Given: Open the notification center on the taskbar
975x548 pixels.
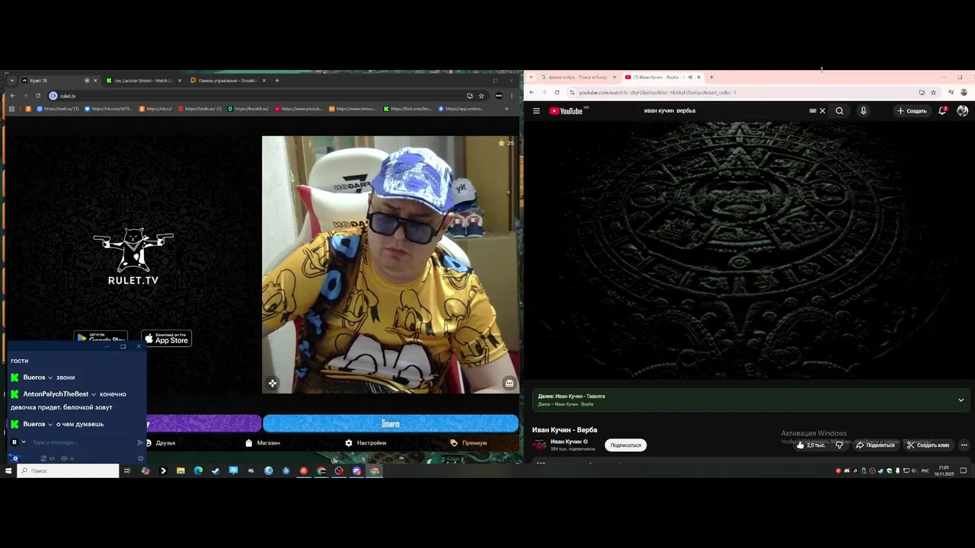Looking at the screenshot, I should (964, 470).
